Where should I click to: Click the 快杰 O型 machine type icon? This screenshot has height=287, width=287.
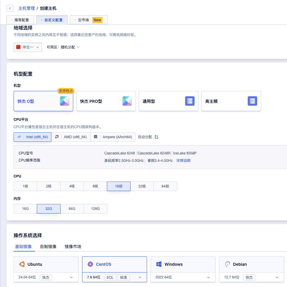point(65,101)
